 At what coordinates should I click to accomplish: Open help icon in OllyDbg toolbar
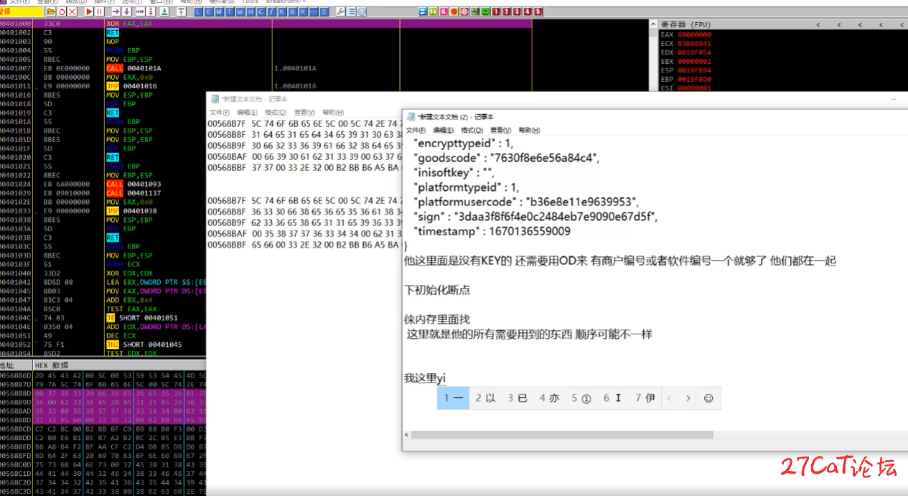coord(361,11)
